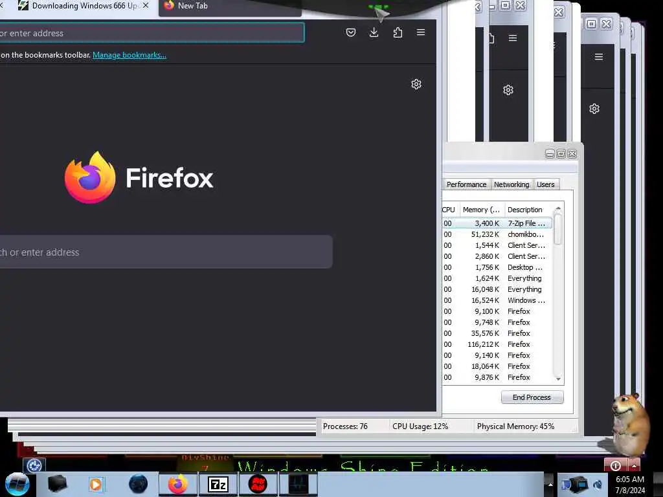
Task: Open the Networking tab in Task Manager
Action: [511, 184]
